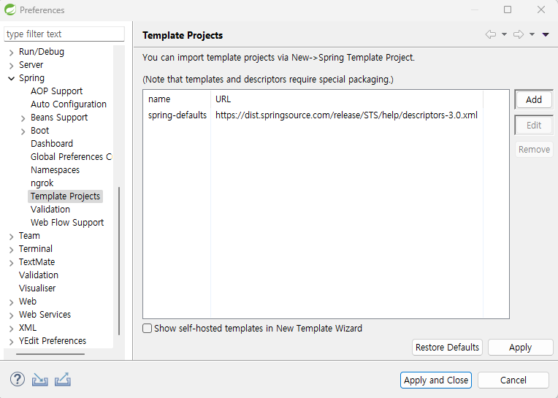Click the URL column header
The height and width of the screenshot is (398, 558).
[347, 99]
